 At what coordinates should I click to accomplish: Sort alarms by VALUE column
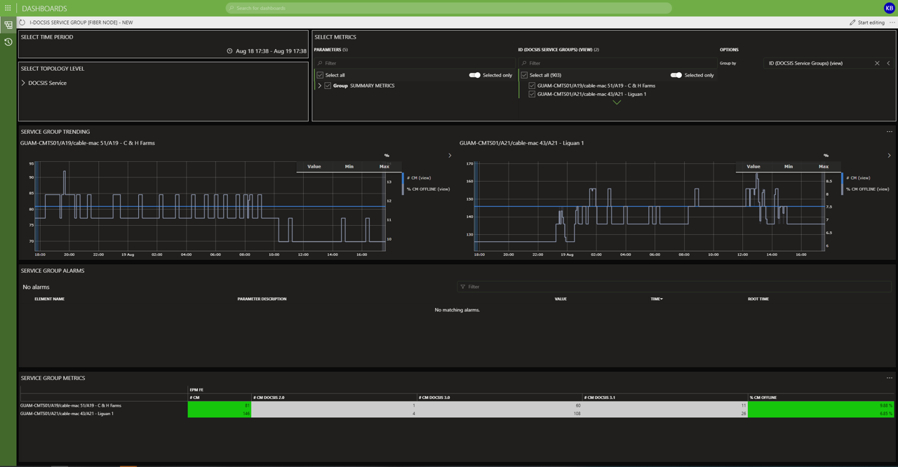coord(561,299)
